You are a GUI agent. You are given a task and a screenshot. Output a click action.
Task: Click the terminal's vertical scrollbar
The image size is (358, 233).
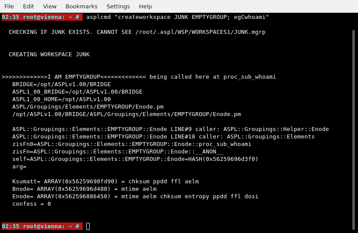point(353,129)
